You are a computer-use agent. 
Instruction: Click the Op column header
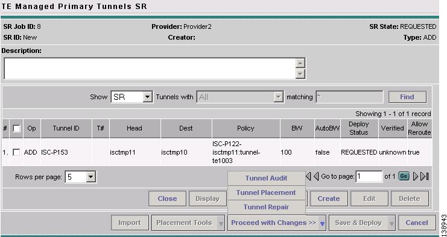[31, 129]
